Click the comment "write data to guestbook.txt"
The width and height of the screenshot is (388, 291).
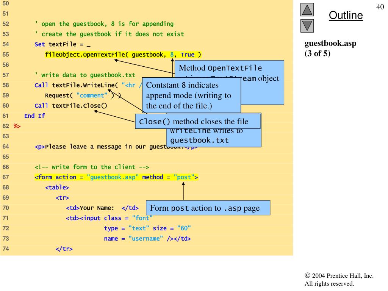(85, 75)
